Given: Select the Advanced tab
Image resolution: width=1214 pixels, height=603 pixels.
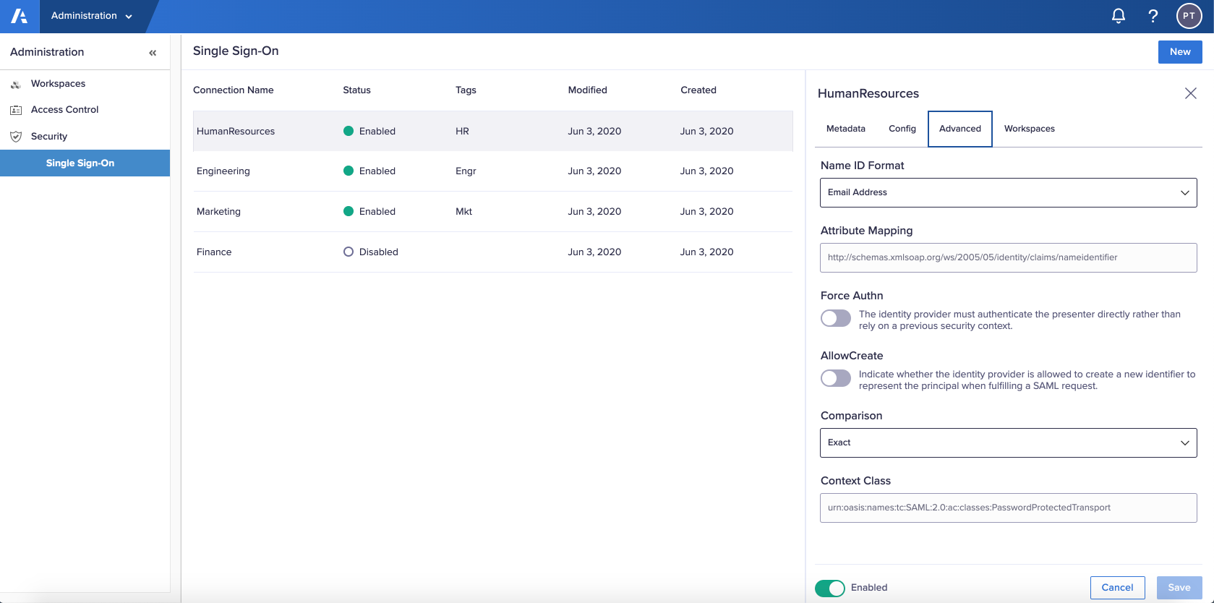Looking at the screenshot, I should tap(960, 129).
